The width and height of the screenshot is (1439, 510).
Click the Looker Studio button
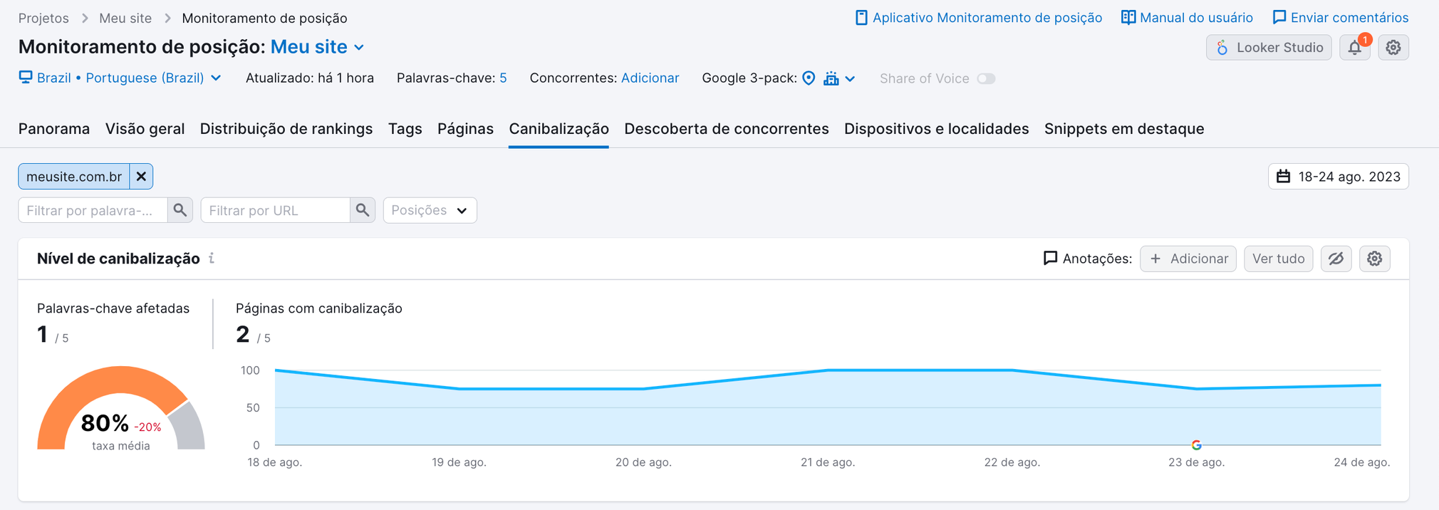(1269, 48)
